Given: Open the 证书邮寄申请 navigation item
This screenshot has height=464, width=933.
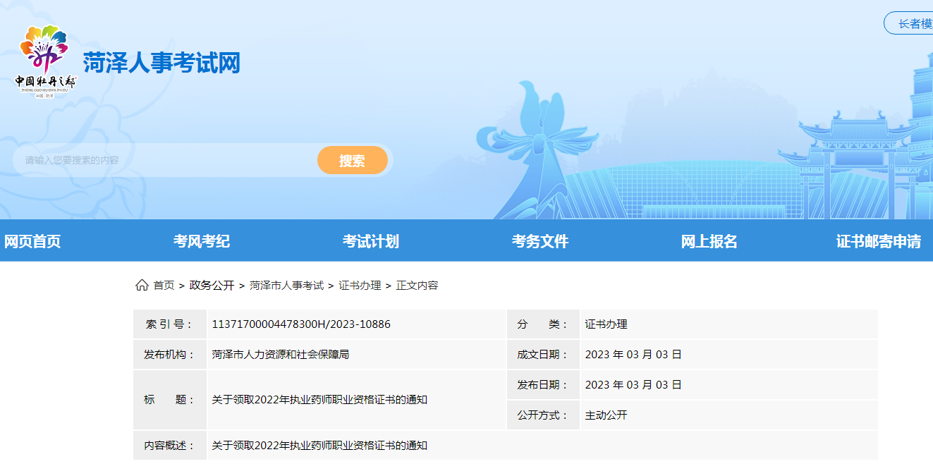Looking at the screenshot, I should (879, 241).
